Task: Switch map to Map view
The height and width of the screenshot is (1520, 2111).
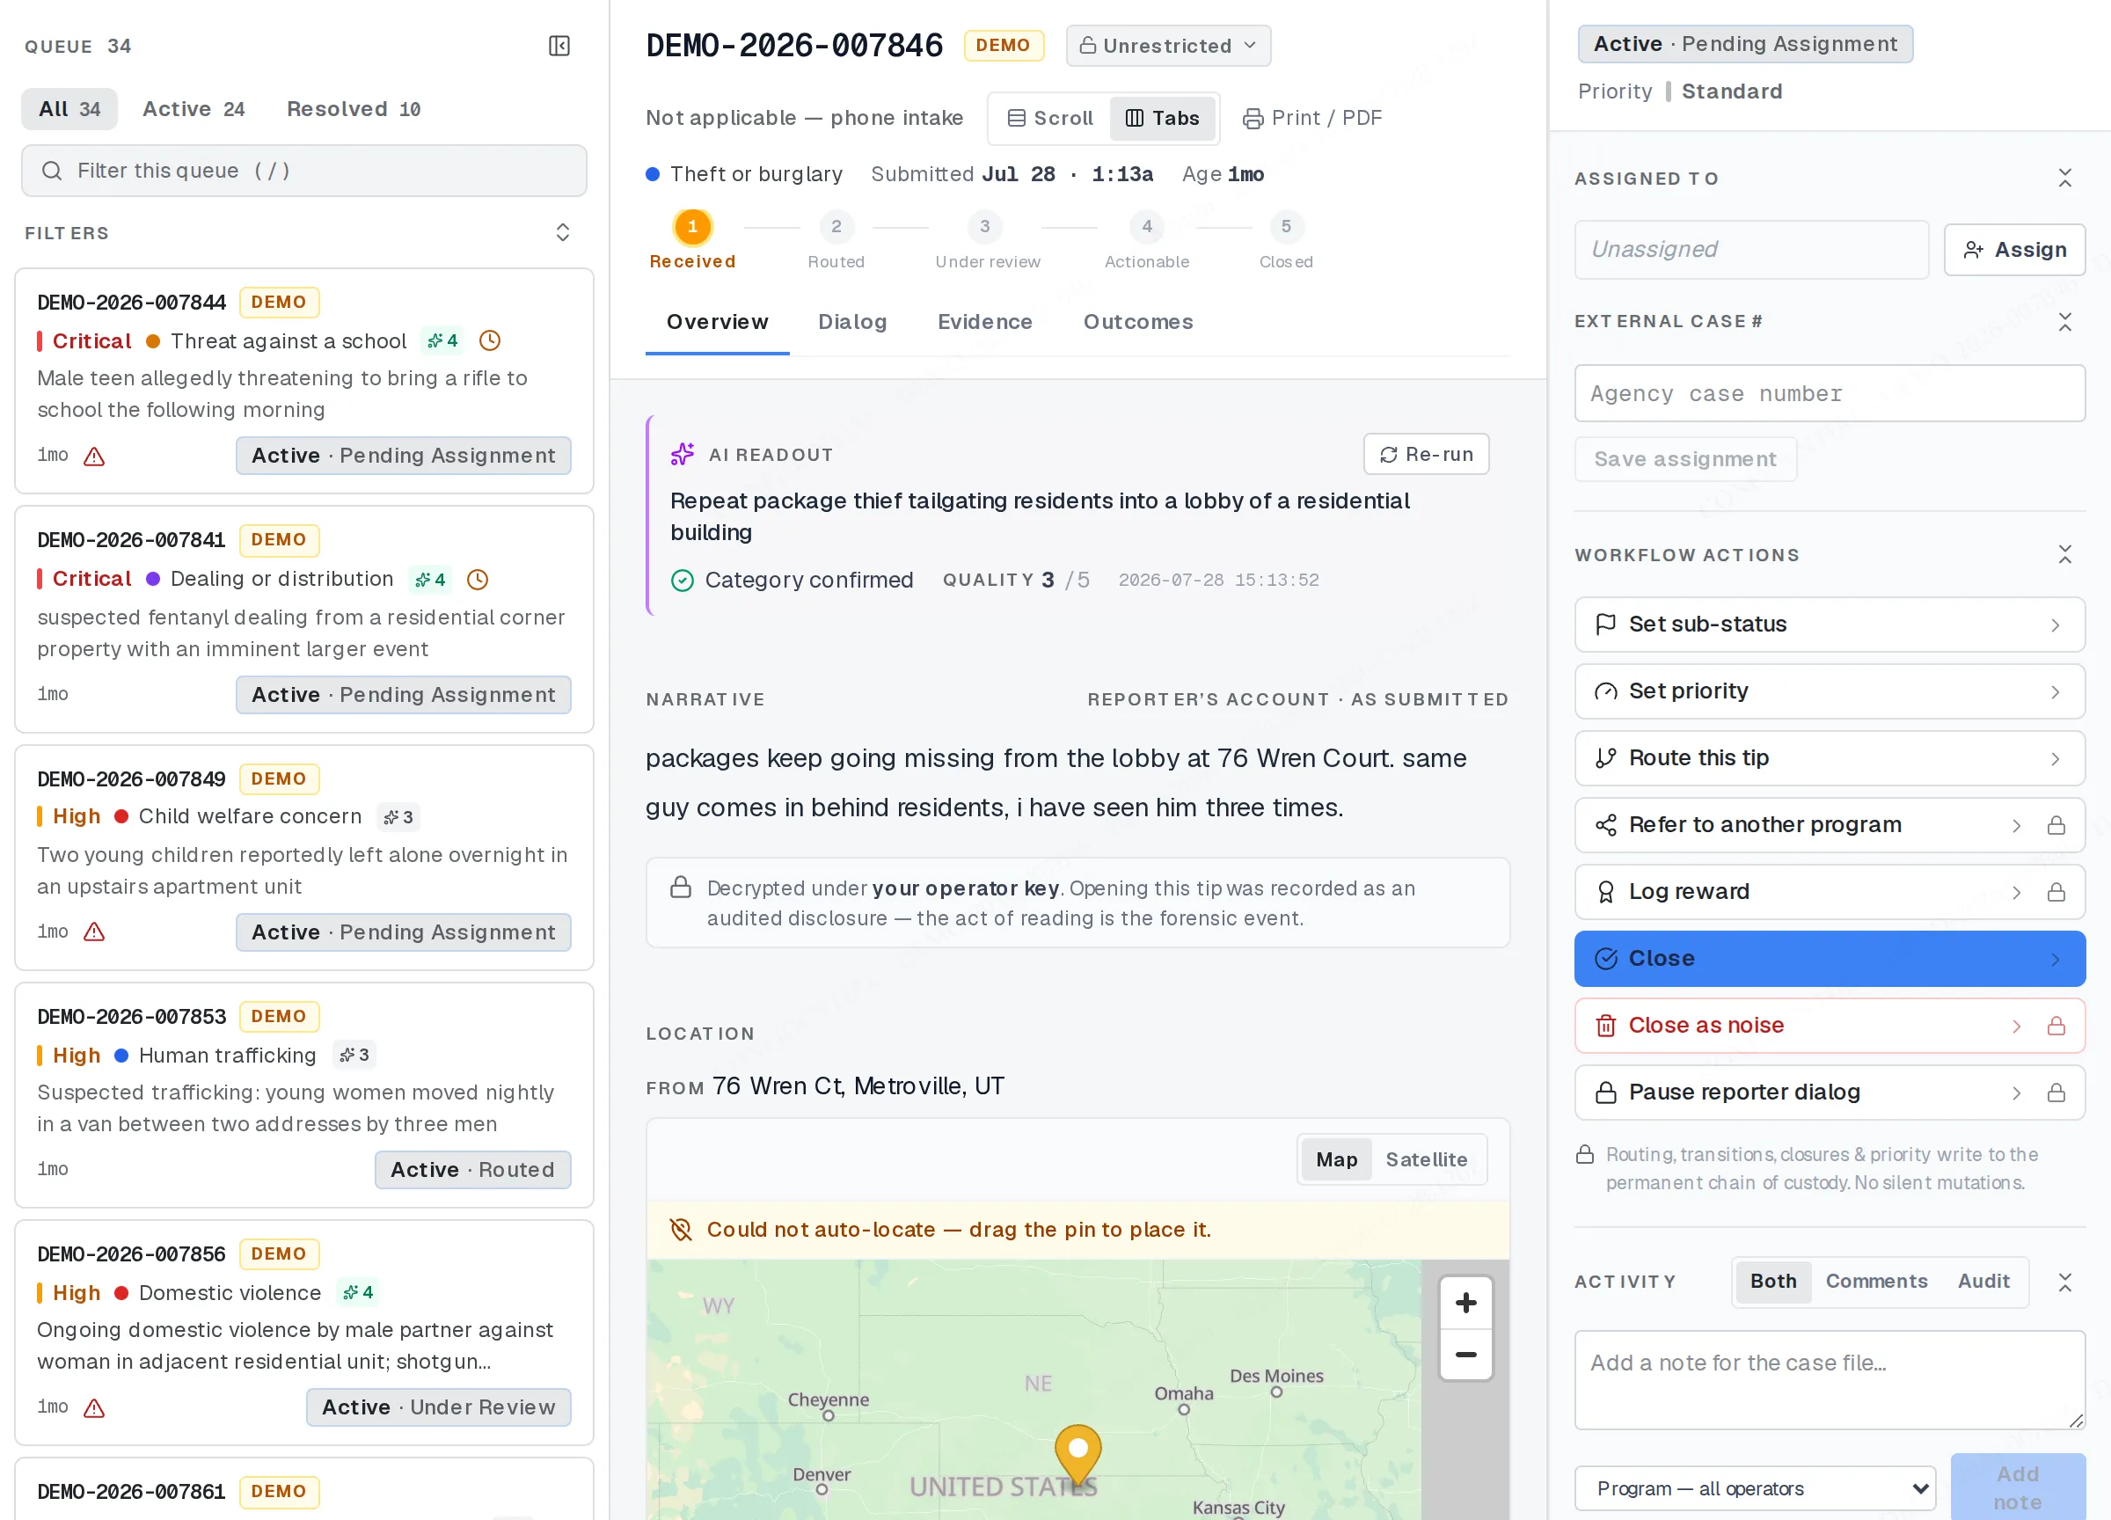Action: (x=1337, y=1159)
